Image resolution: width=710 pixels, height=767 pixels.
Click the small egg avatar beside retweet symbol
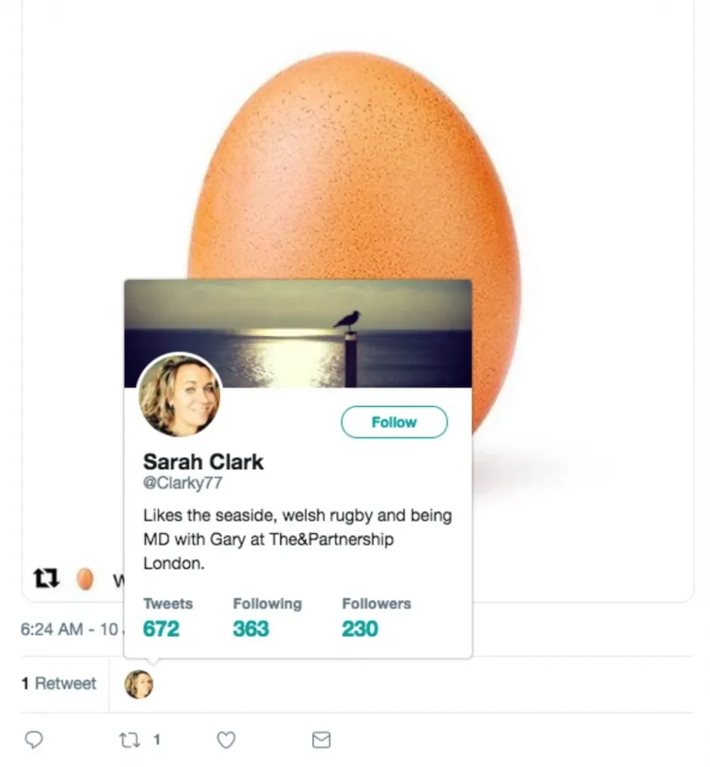(85, 579)
